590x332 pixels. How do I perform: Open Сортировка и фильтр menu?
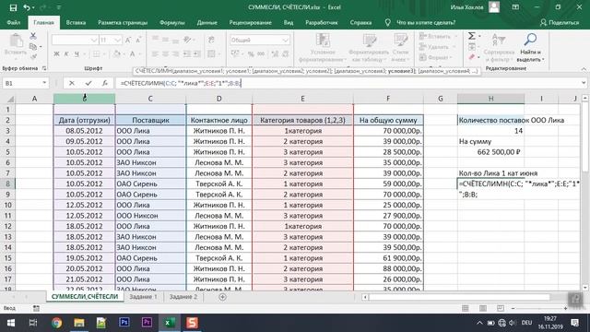click(499, 48)
